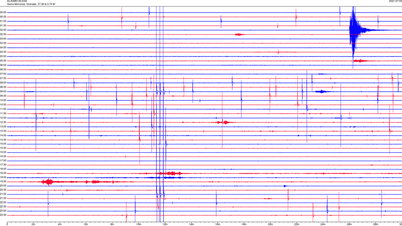This screenshot has width=402, height=226.
Task: Select the 02:30 trace time label
Action: click(x=3, y=34)
